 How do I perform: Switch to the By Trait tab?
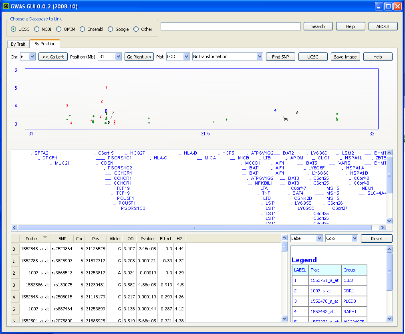(18, 44)
